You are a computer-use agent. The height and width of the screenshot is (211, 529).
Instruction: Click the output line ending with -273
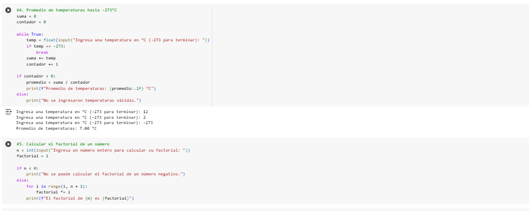84,123
